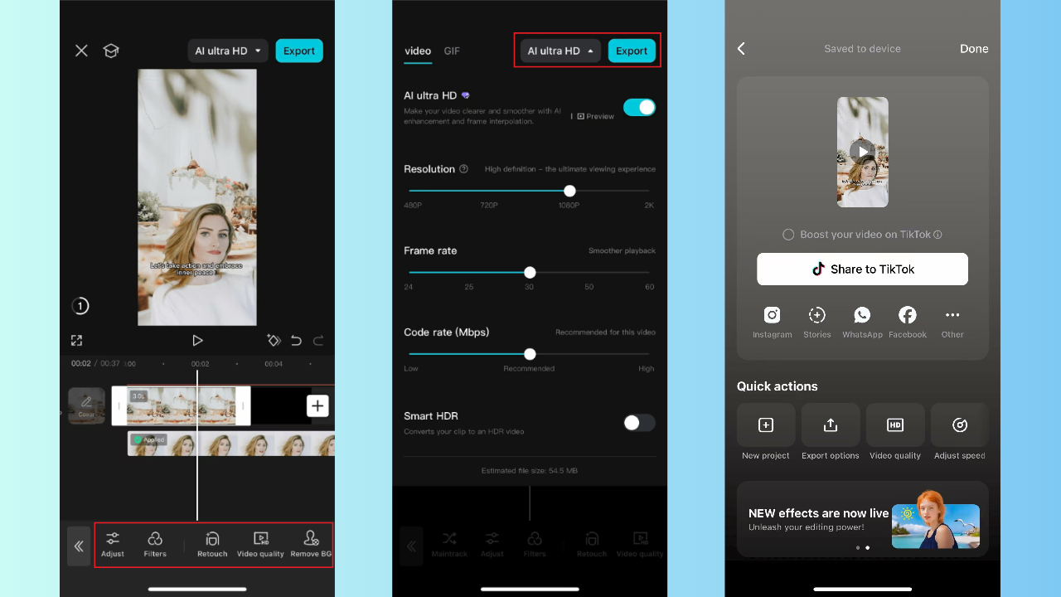This screenshot has width=1061, height=597.
Task: Tap Export on the editing screen
Action: click(x=299, y=51)
